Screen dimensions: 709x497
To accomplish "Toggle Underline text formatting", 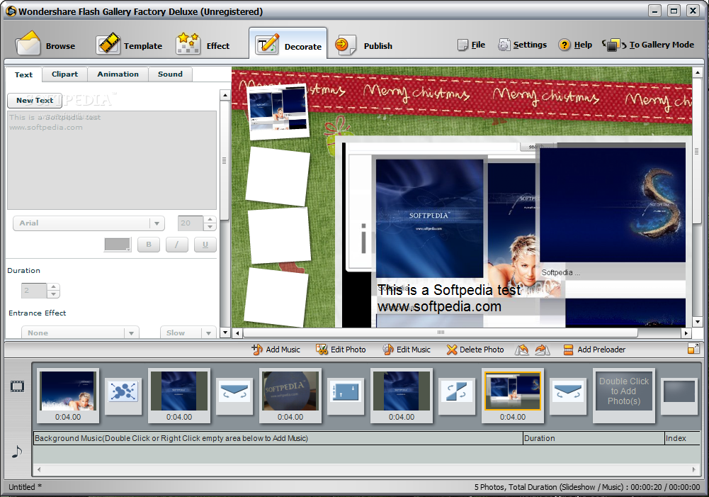I will tap(205, 245).
